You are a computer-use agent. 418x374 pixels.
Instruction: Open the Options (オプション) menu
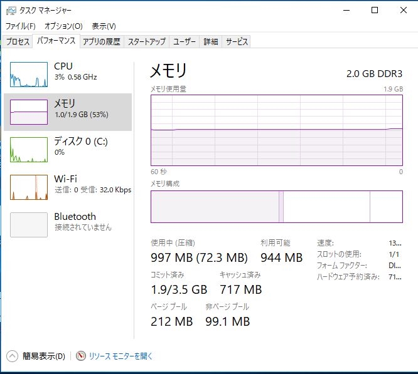click(63, 26)
